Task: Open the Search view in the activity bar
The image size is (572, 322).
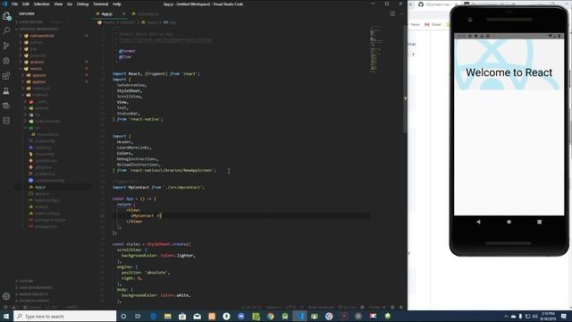Action: (x=6, y=30)
